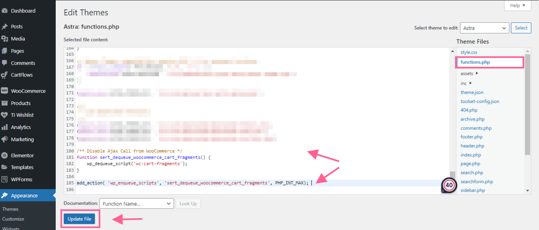Open the Help tab
Screen dimensions: 539x230
coord(517,6)
